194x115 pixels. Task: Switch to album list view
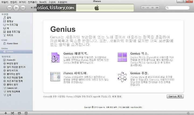pyautogui.click(x=148, y=8)
